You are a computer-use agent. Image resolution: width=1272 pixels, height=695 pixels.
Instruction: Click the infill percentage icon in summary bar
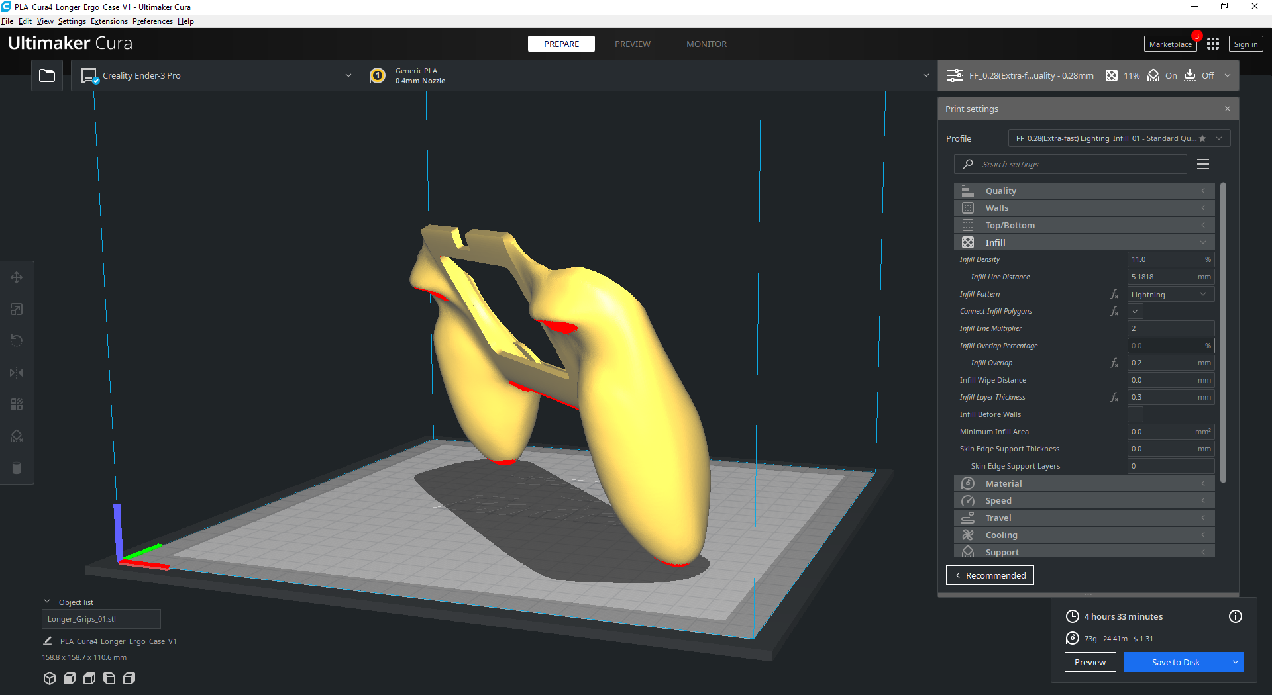pyautogui.click(x=1112, y=75)
